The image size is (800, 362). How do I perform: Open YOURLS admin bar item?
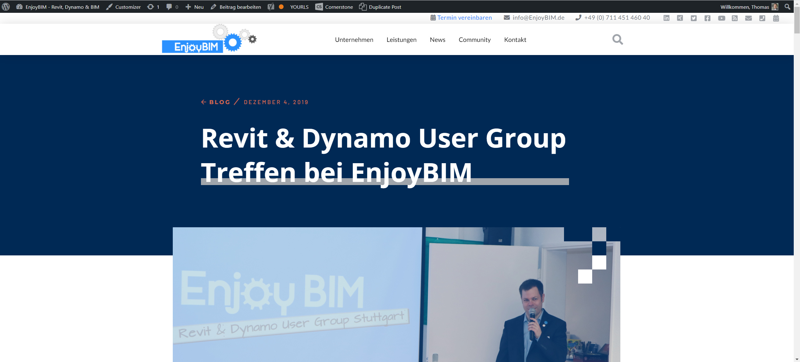point(299,7)
